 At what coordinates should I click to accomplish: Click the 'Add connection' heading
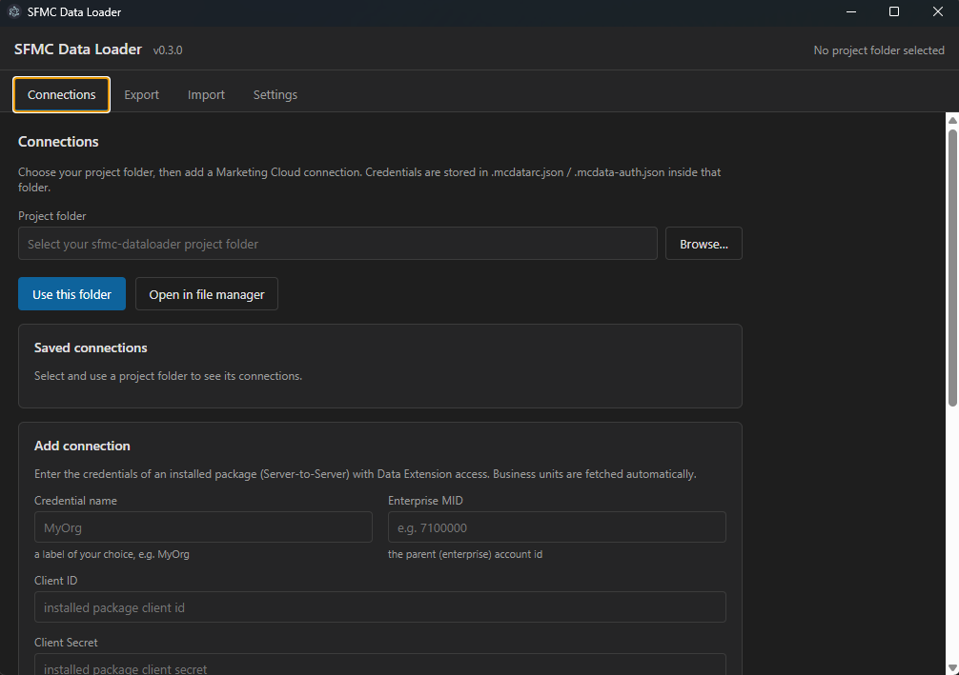tap(82, 446)
